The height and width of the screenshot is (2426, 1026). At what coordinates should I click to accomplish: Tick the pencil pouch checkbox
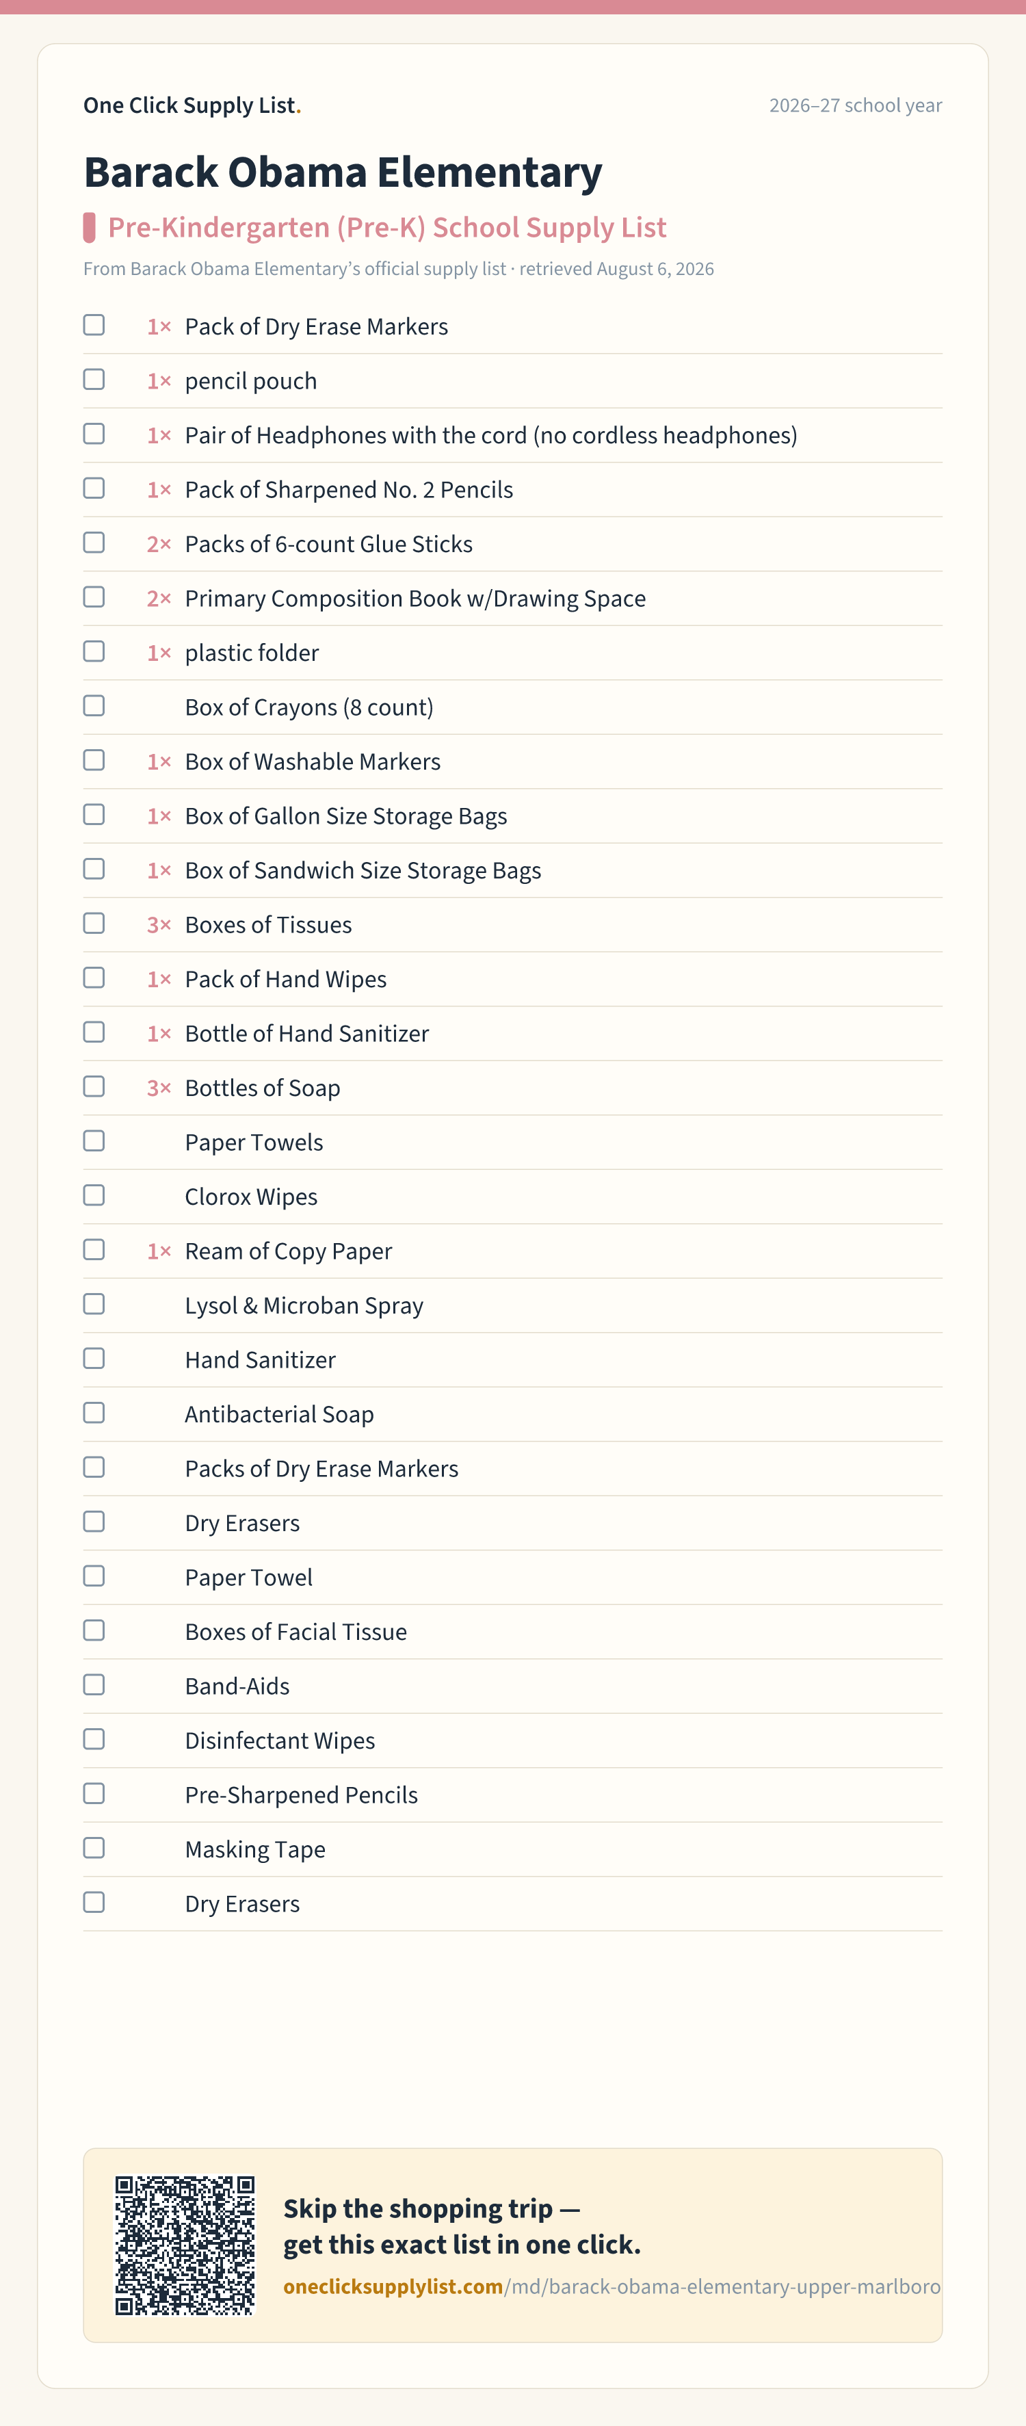(94, 380)
